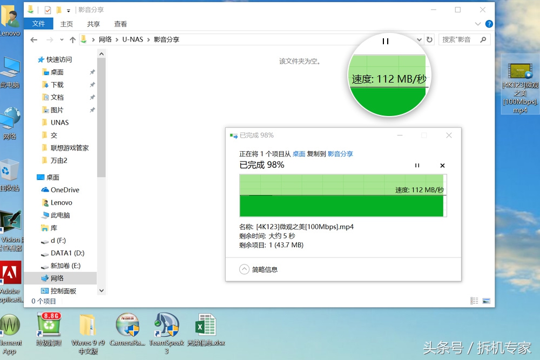The height and width of the screenshot is (360, 540).
Task: Select 垃圾清理 desktop shortcut
Action: (49, 329)
